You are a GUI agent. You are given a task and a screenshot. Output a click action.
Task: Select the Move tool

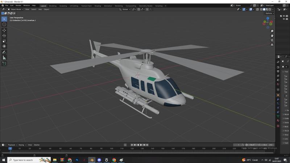coord(4,30)
